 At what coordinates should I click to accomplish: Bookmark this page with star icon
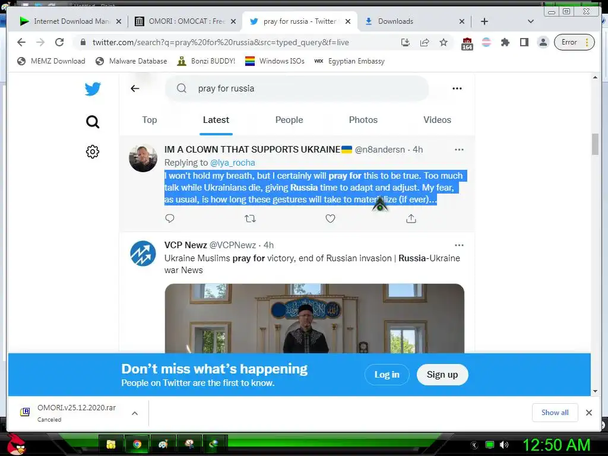(x=444, y=42)
